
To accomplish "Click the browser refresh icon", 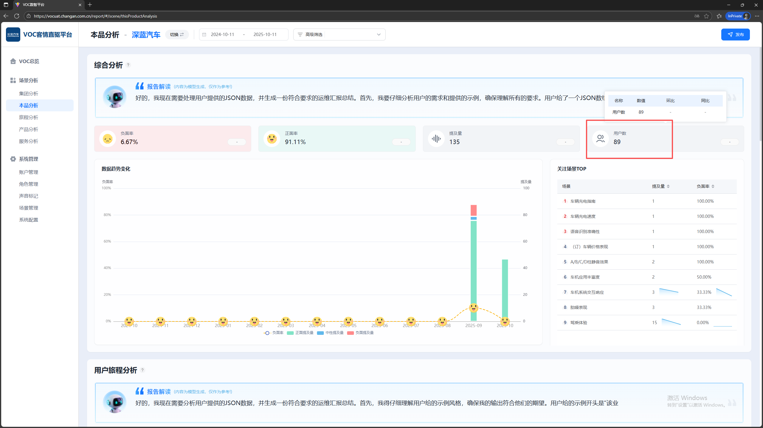I will (x=17, y=16).
